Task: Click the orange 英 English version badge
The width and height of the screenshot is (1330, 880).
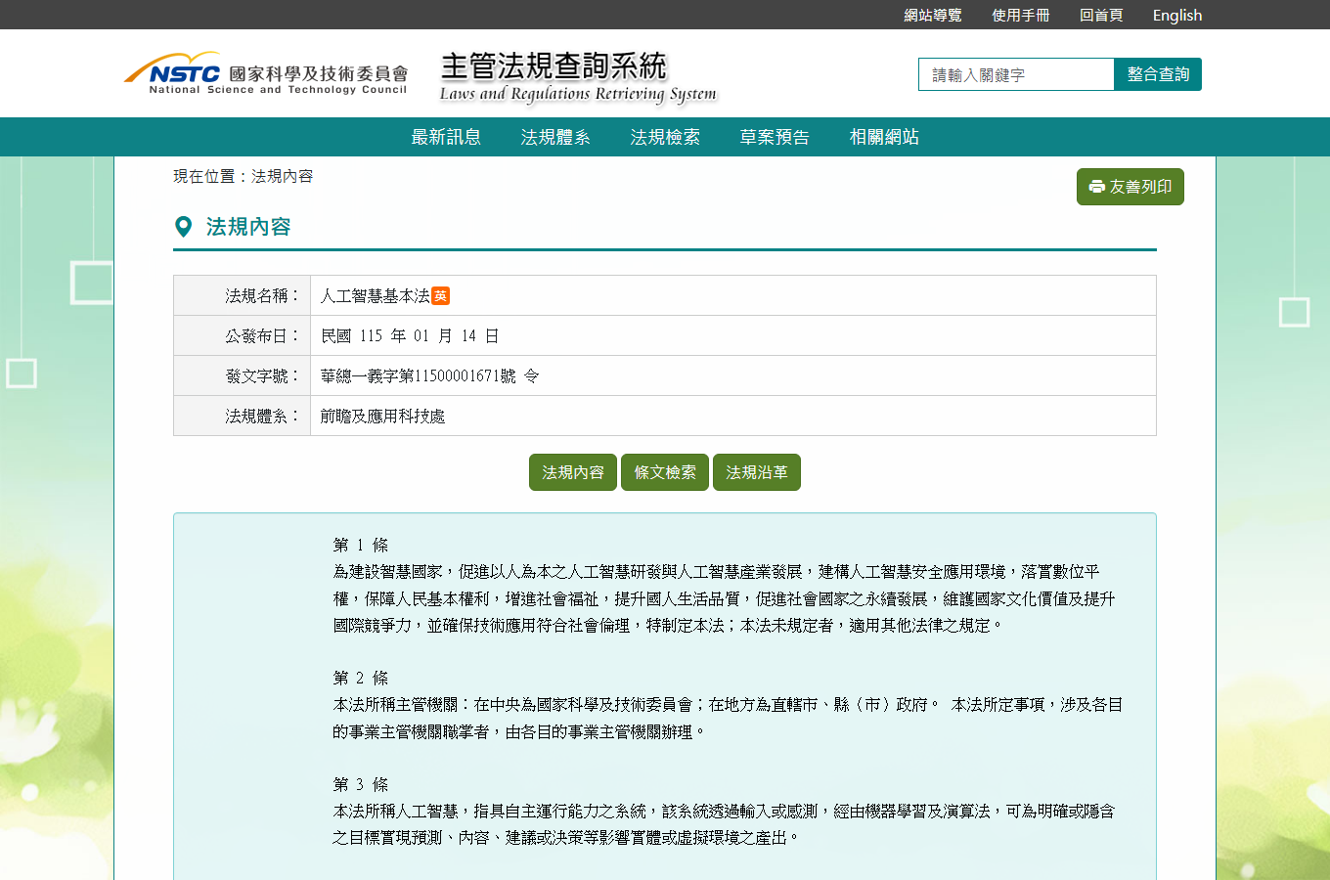Action: point(440,295)
